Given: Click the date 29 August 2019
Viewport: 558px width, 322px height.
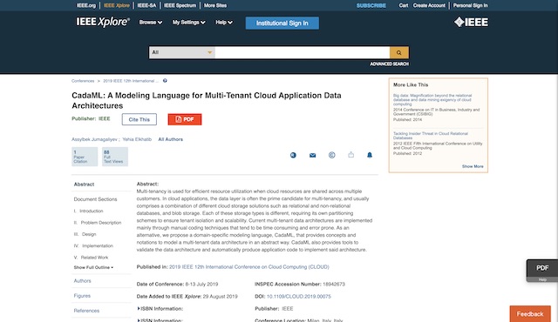Looking at the screenshot, I should pyautogui.click(x=220, y=297).
